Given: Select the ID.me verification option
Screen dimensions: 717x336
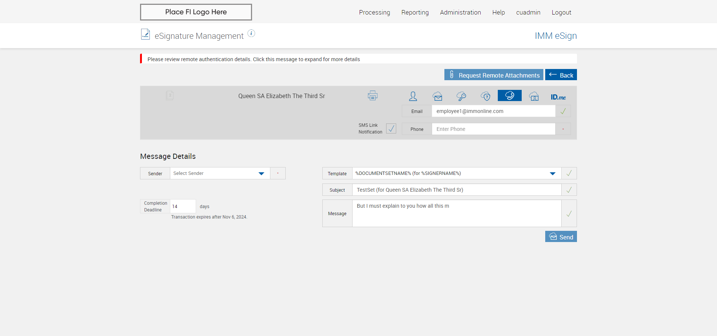Looking at the screenshot, I should point(558,97).
